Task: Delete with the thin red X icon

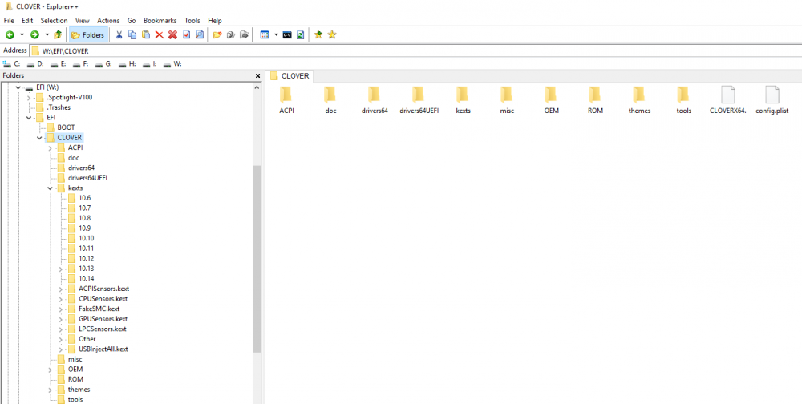Action: point(159,34)
